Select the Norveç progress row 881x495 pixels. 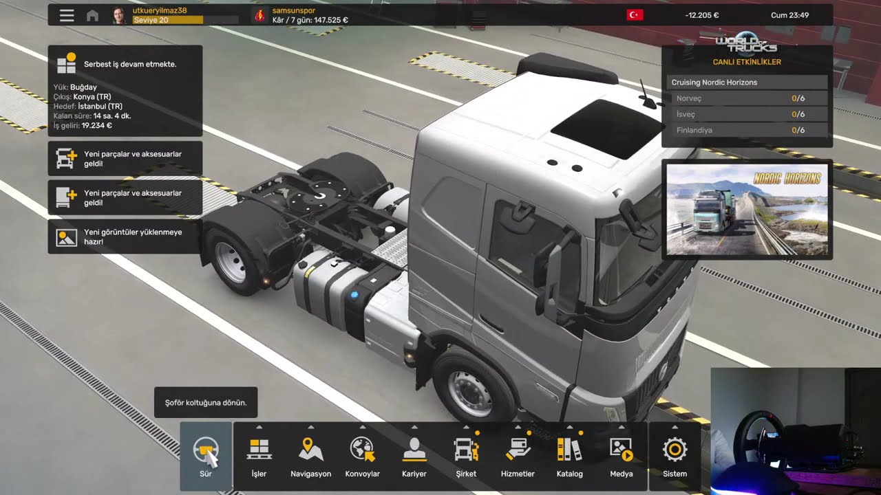coord(747,98)
